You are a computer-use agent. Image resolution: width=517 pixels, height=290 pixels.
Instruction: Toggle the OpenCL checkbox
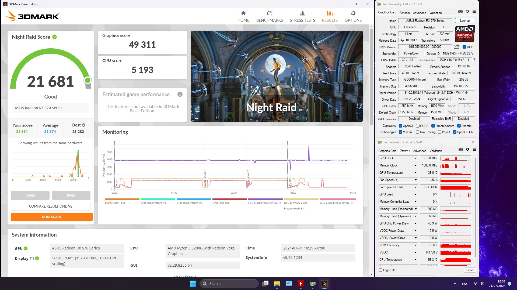pos(400,126)
